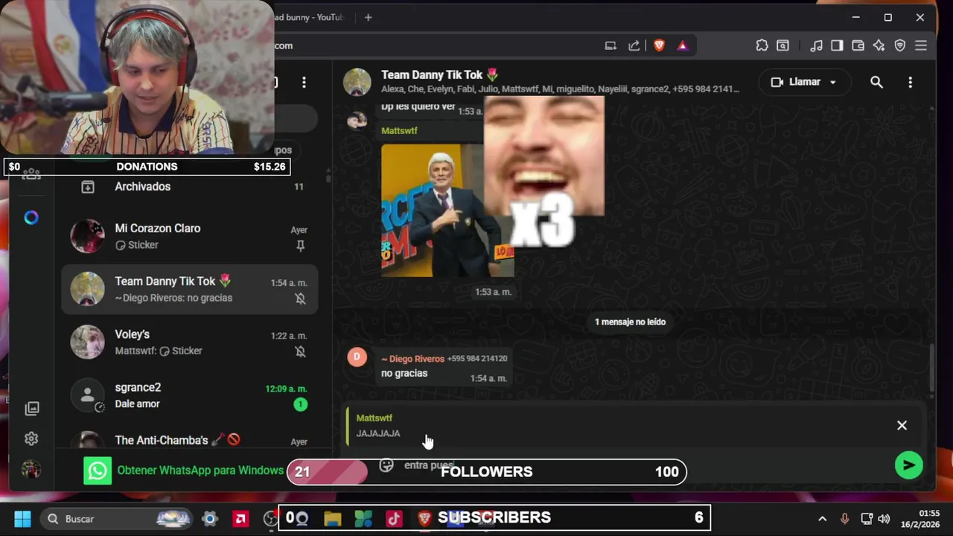Viewport: 953px width, 536px height.
Task: Open the Mi Corazon Claro chat
Action: pyautogui.click(x=190, y=237)
